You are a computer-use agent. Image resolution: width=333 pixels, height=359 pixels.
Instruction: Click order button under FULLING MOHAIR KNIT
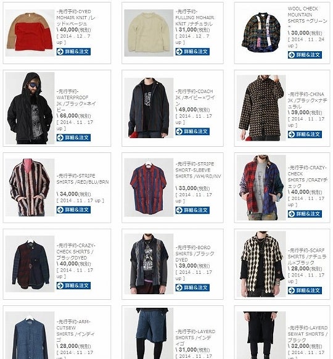[x=192, y=52]
